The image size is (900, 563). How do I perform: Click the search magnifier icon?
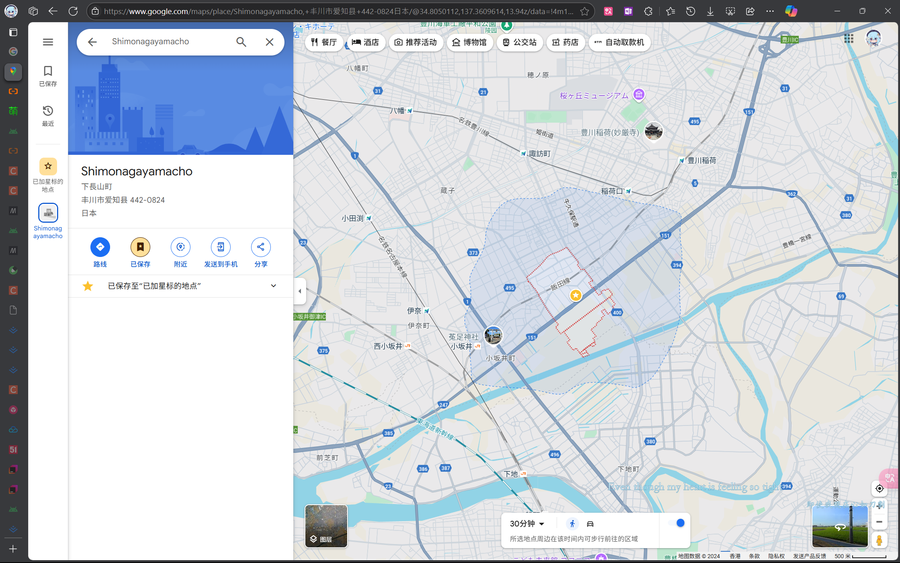241,42
